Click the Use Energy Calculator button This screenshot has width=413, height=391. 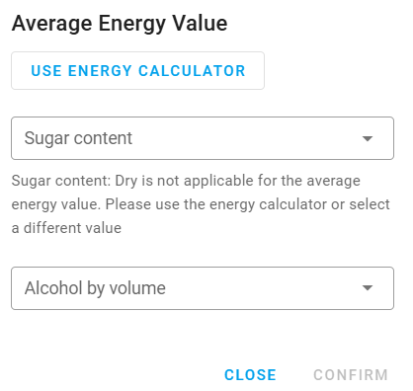pyautogui.click(x=137, y=70)
